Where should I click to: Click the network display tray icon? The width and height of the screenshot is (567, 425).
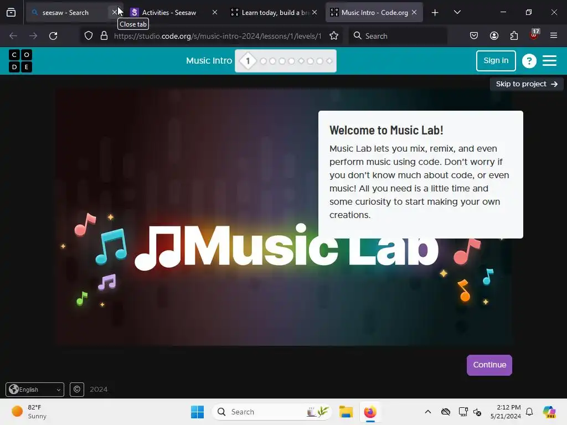click(x=463, y=412)
